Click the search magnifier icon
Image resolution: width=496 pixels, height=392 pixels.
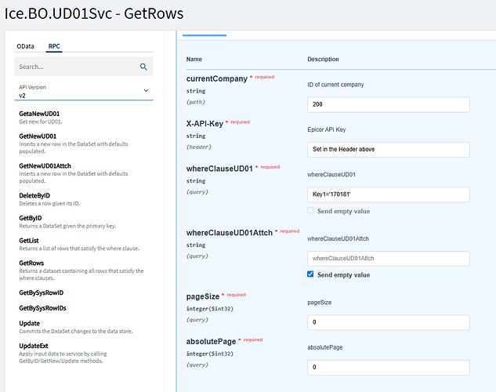point(143,67)
